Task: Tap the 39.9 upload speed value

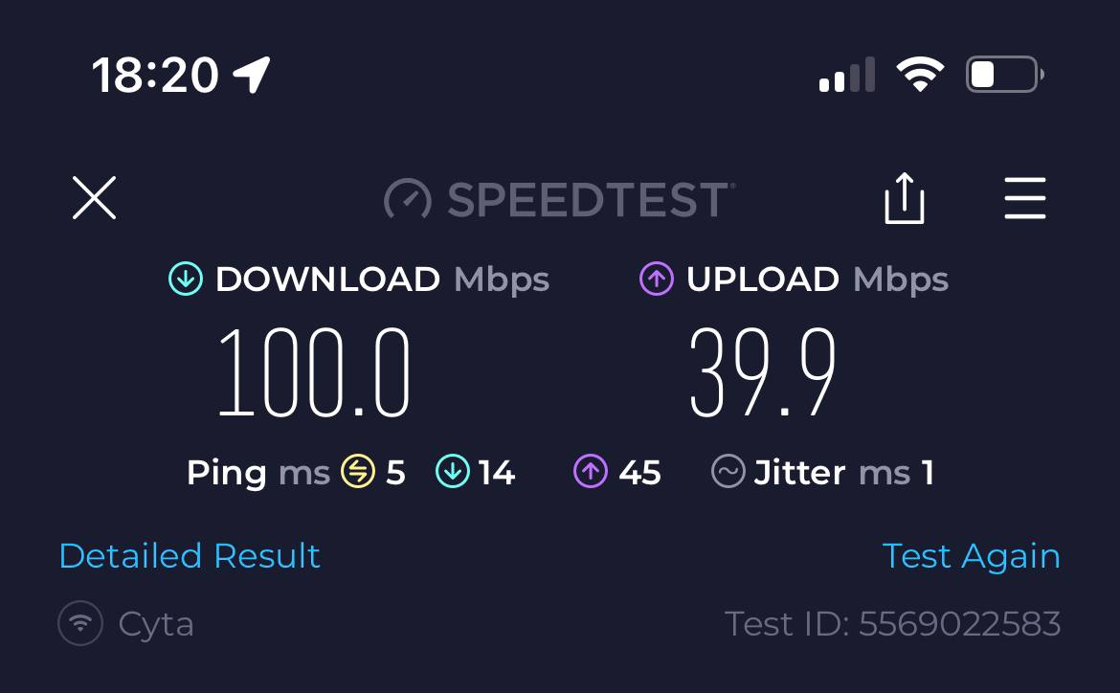Action: point(762,371)
